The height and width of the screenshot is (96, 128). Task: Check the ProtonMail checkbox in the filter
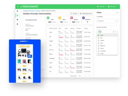(99, 51)
